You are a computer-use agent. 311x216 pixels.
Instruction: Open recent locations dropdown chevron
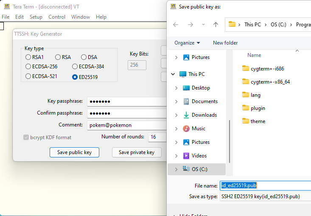203,25
